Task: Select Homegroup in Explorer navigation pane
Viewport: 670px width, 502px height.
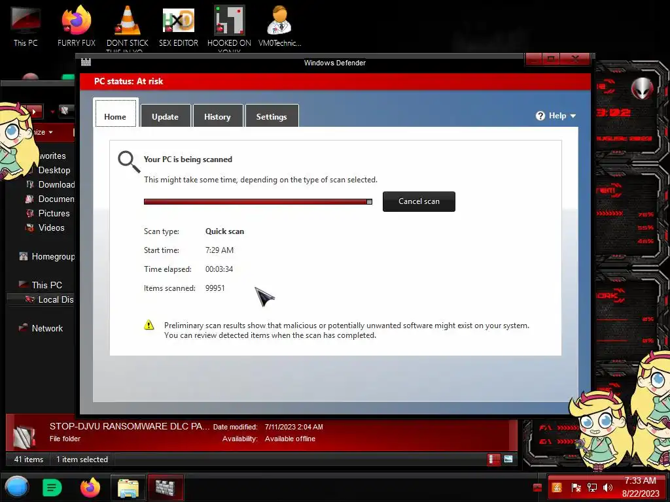Action: coord(47,256)
